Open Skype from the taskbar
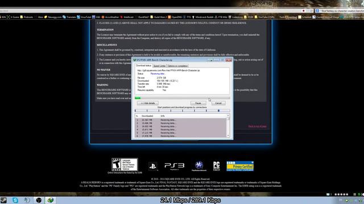This screenshot has width=364, height=204. pos(15,200)
